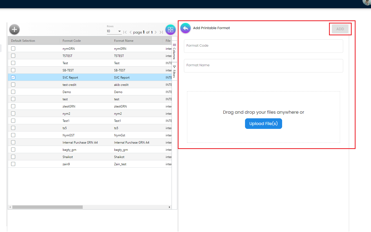Tick the checkbox for Internal Purchase GRN A4
The height and width of the screenshot is (232, 371).
click(x=13, y=142)
